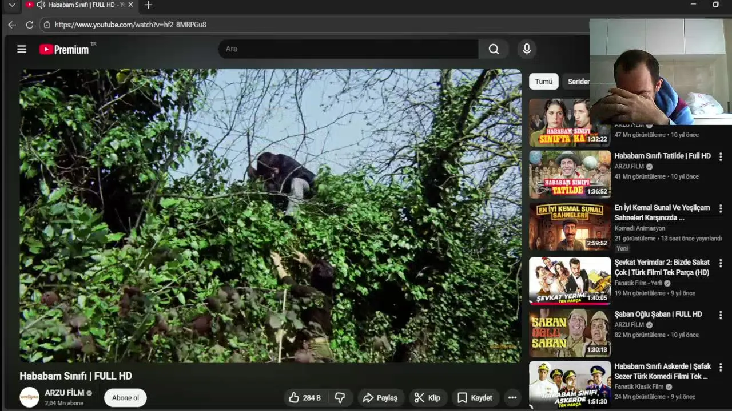732x411 pixels.
Task: Open options menu for Hababam Sınıfı Tatilde
Action: (721, 156)
